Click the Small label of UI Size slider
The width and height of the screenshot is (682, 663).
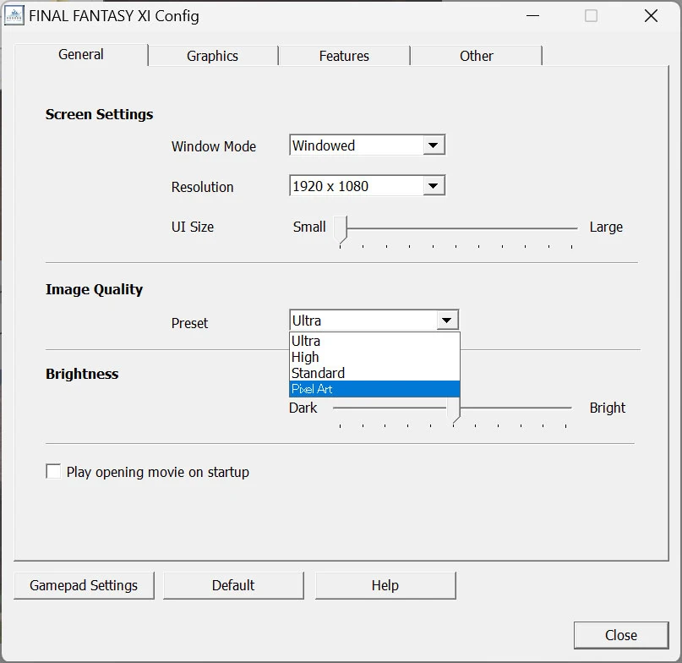pos(309,227)
